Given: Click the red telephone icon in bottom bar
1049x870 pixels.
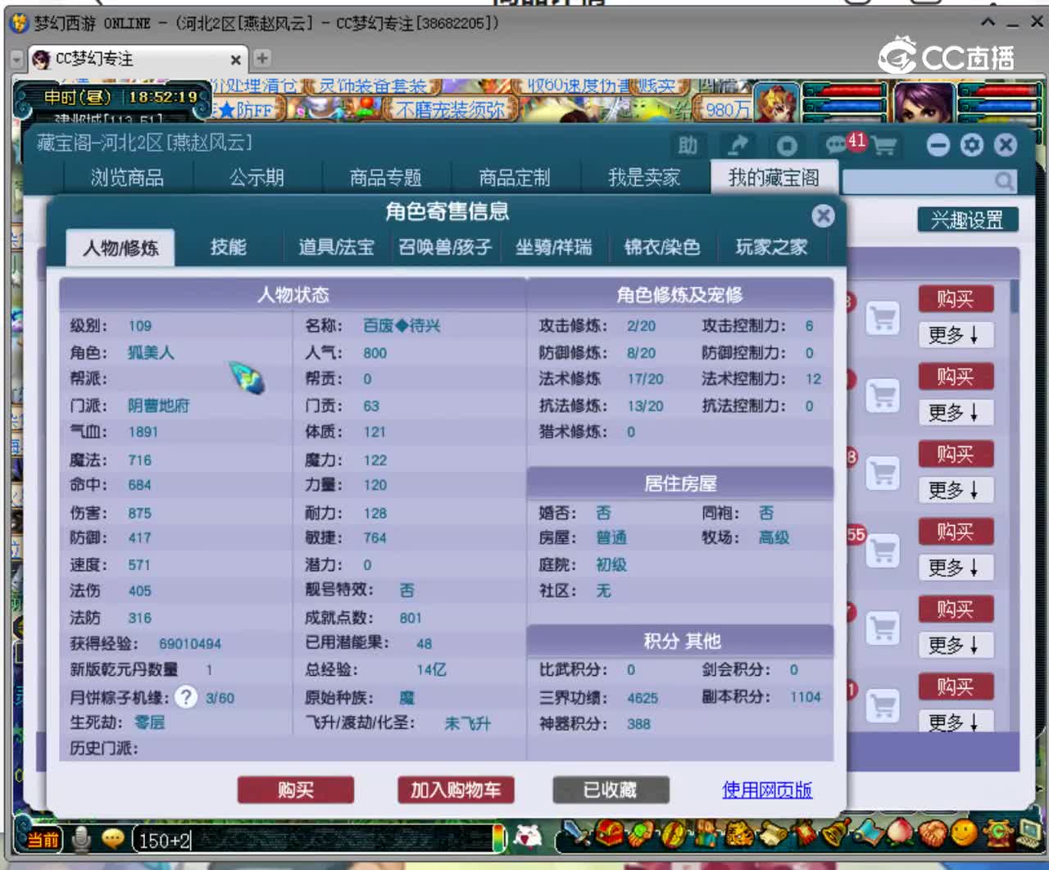Looking at the screenshot, I should pos(997,833).
